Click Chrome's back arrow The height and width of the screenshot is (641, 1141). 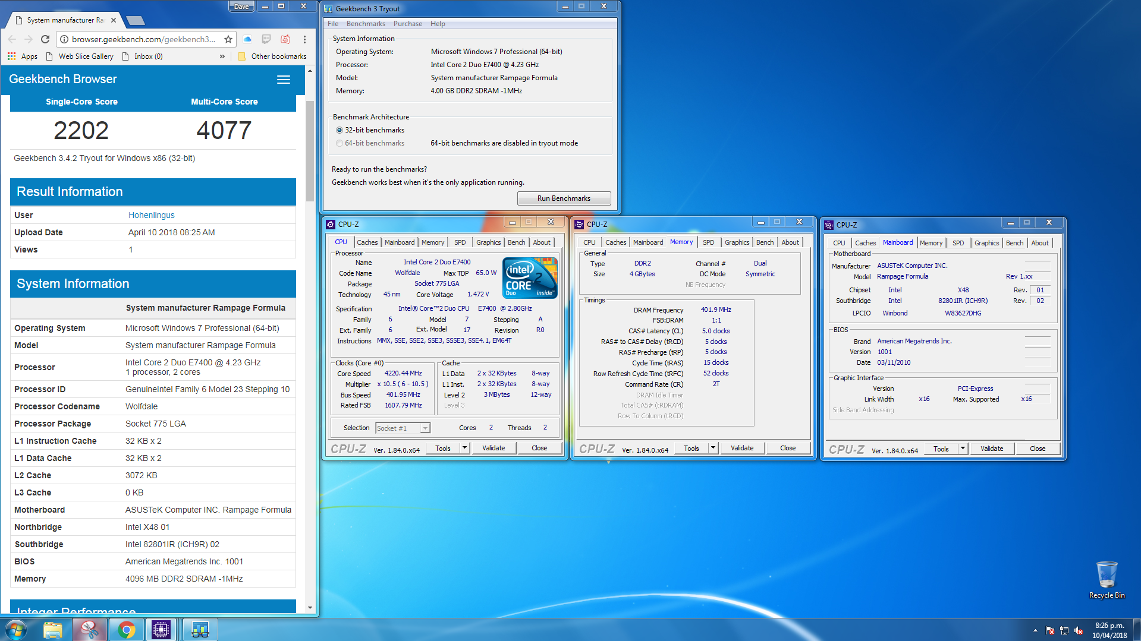coord(12,39)
